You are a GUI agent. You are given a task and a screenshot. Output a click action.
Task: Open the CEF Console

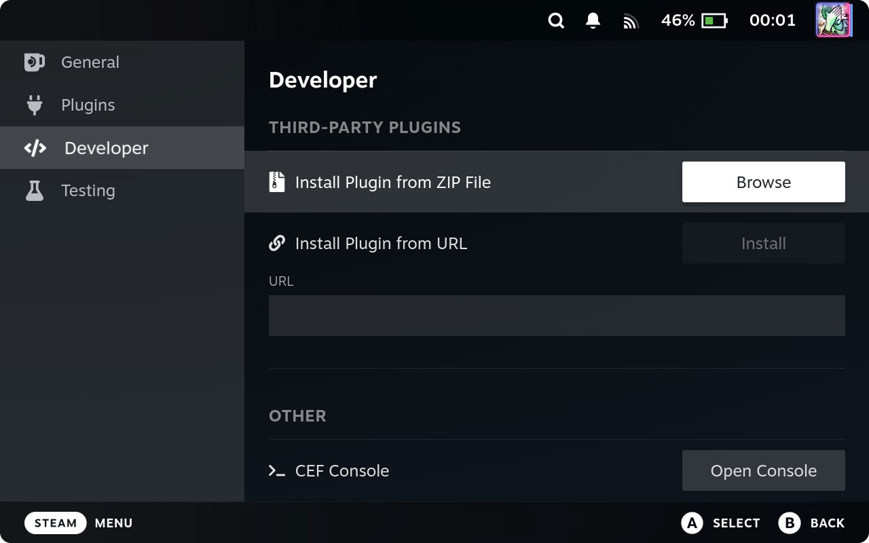pos(763,470)
